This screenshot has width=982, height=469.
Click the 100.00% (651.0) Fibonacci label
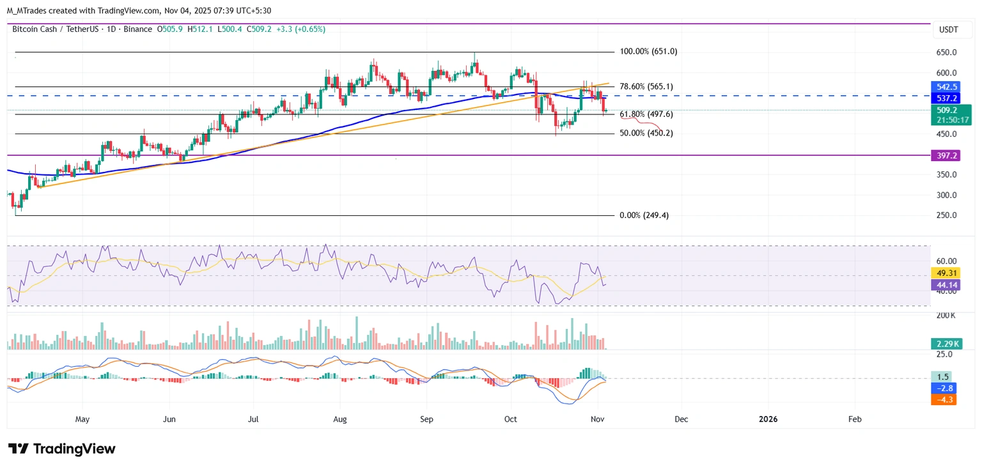pyautogui.click(x=650, y=51)
